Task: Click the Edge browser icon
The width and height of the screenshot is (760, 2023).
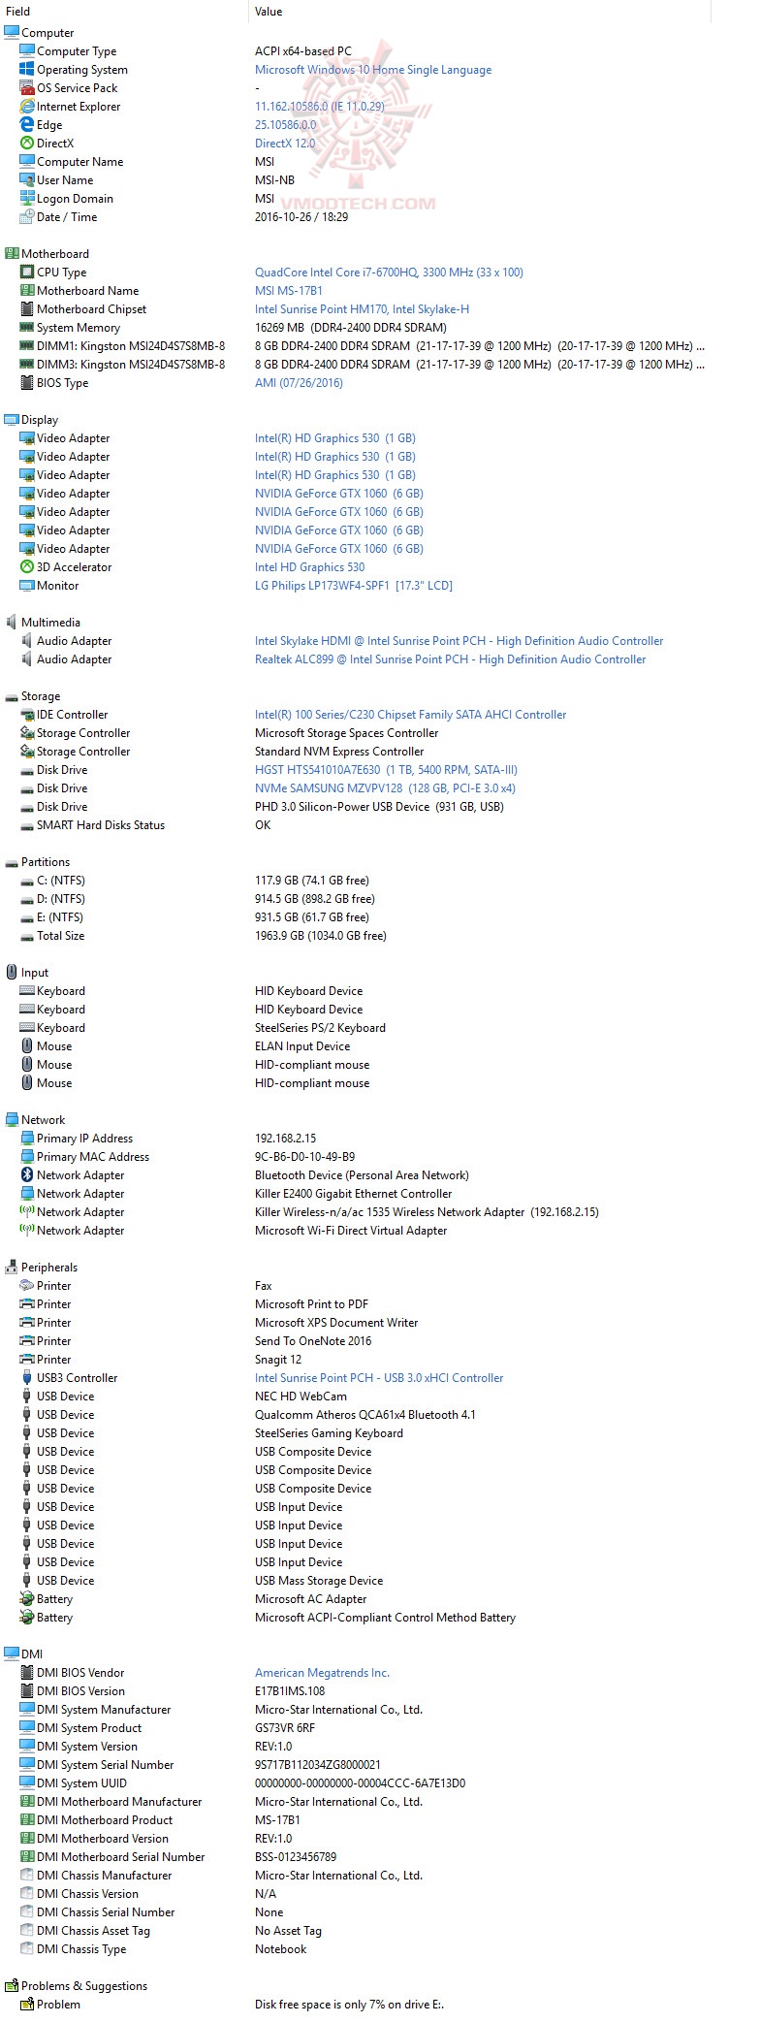Action: 27,124
